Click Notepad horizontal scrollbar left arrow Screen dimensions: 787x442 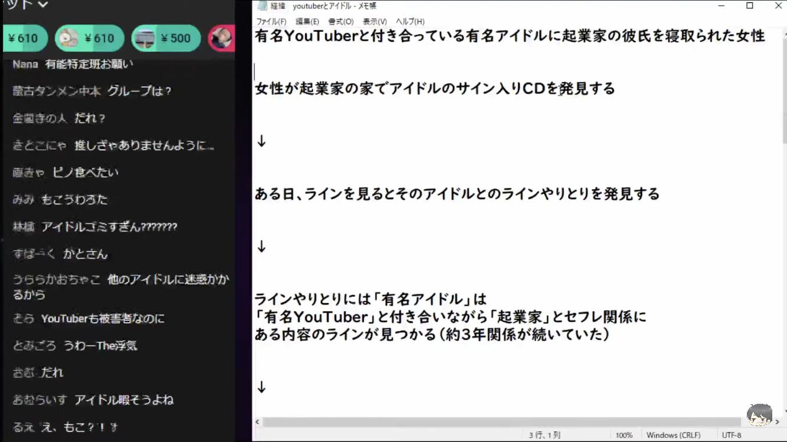(x=258, y=422)
